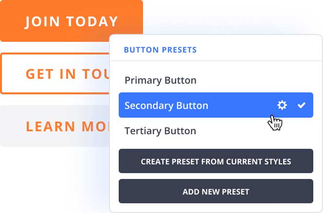Apply the Primary Button style from the list

[x=160, y=80]
